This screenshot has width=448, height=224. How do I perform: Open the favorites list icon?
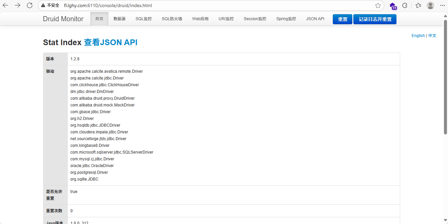[418, 5]
